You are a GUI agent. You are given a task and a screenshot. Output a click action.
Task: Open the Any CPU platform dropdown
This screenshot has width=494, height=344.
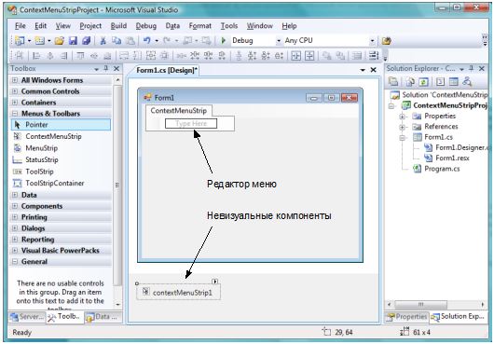click(x=372, y=41)
